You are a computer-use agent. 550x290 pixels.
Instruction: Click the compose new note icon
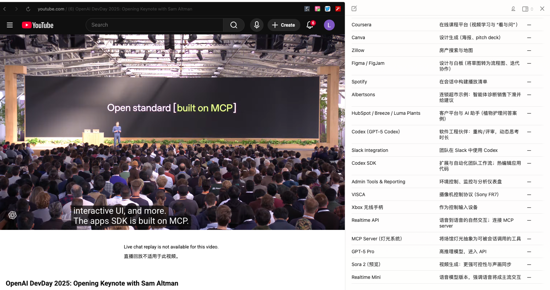[354, 9]
